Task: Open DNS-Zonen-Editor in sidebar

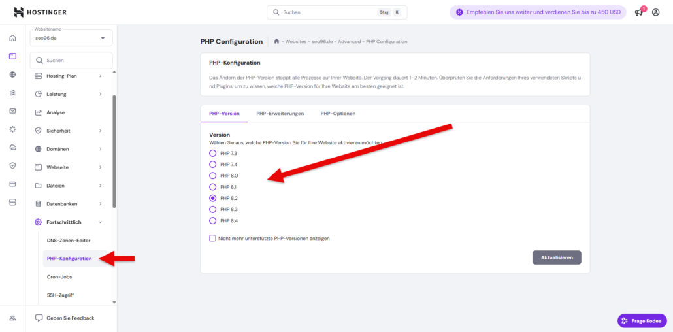Action: click(x=69, y=241)
